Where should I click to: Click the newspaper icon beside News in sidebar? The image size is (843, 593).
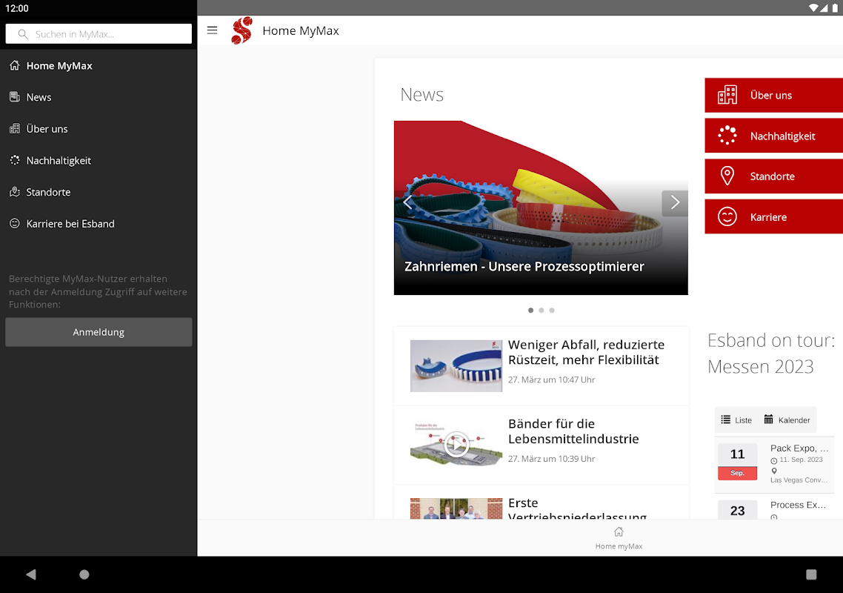click(15, 97)
